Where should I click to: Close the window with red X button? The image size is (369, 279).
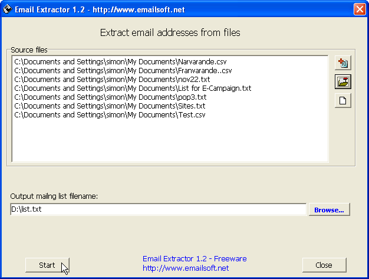click(360, 9)
